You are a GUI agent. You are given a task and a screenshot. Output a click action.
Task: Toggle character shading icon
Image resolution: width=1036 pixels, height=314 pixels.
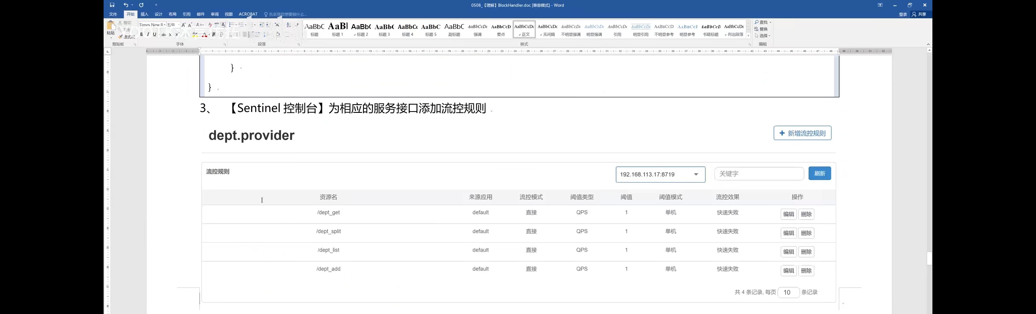click(214, 34)
